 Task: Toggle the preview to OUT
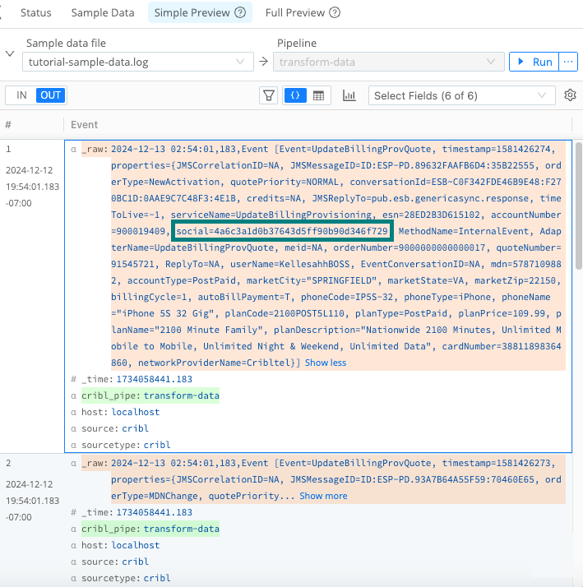[x=51, y=95]
